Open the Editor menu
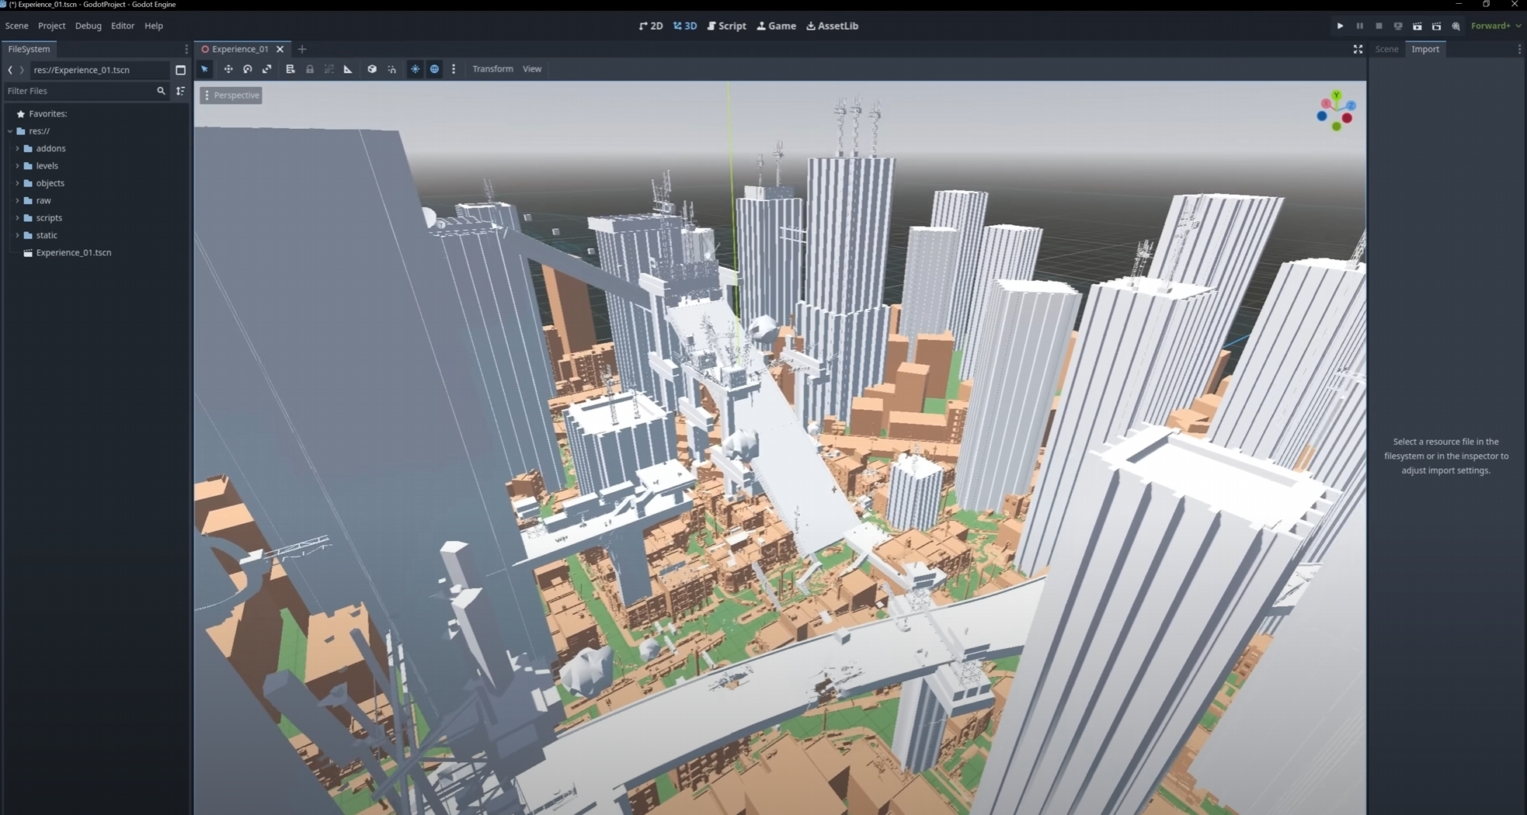The image size is (1527, 815). click(x=123, y=26)
